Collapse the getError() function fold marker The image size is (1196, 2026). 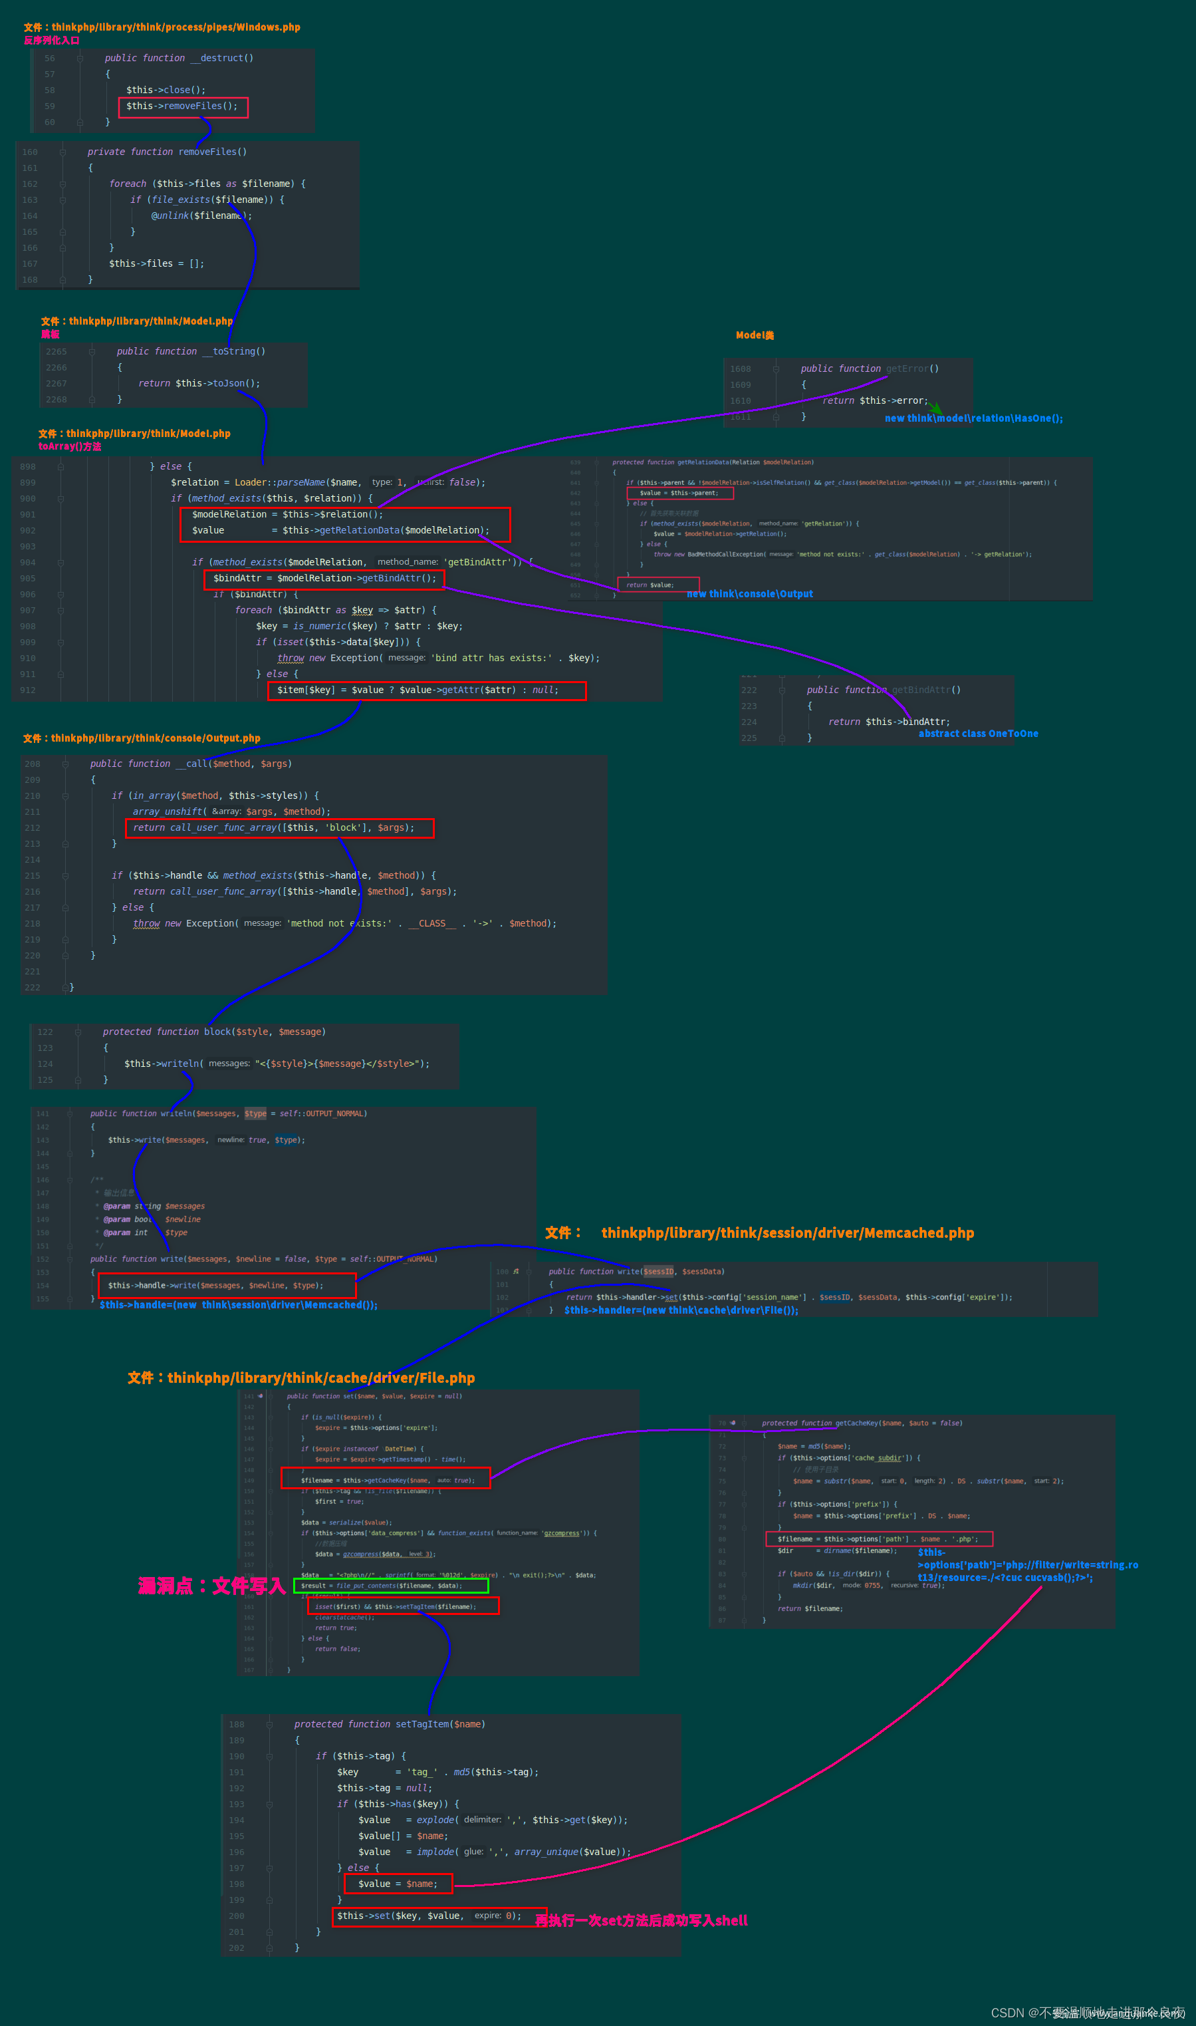click(776, 368)
